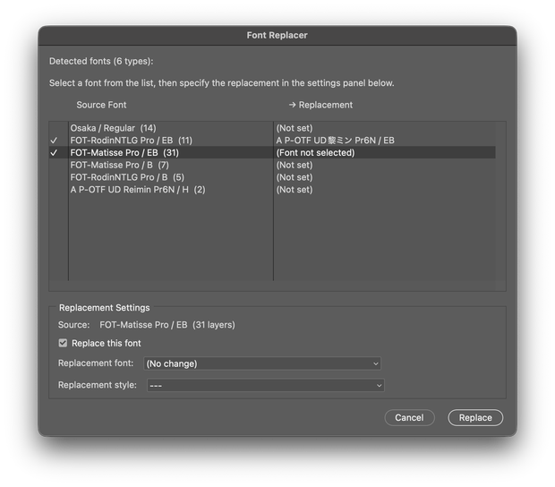Select the FOT-Matisse Pro / B (7) row
This screenshot has width=555, height=487.
click(x=272, y=165)
